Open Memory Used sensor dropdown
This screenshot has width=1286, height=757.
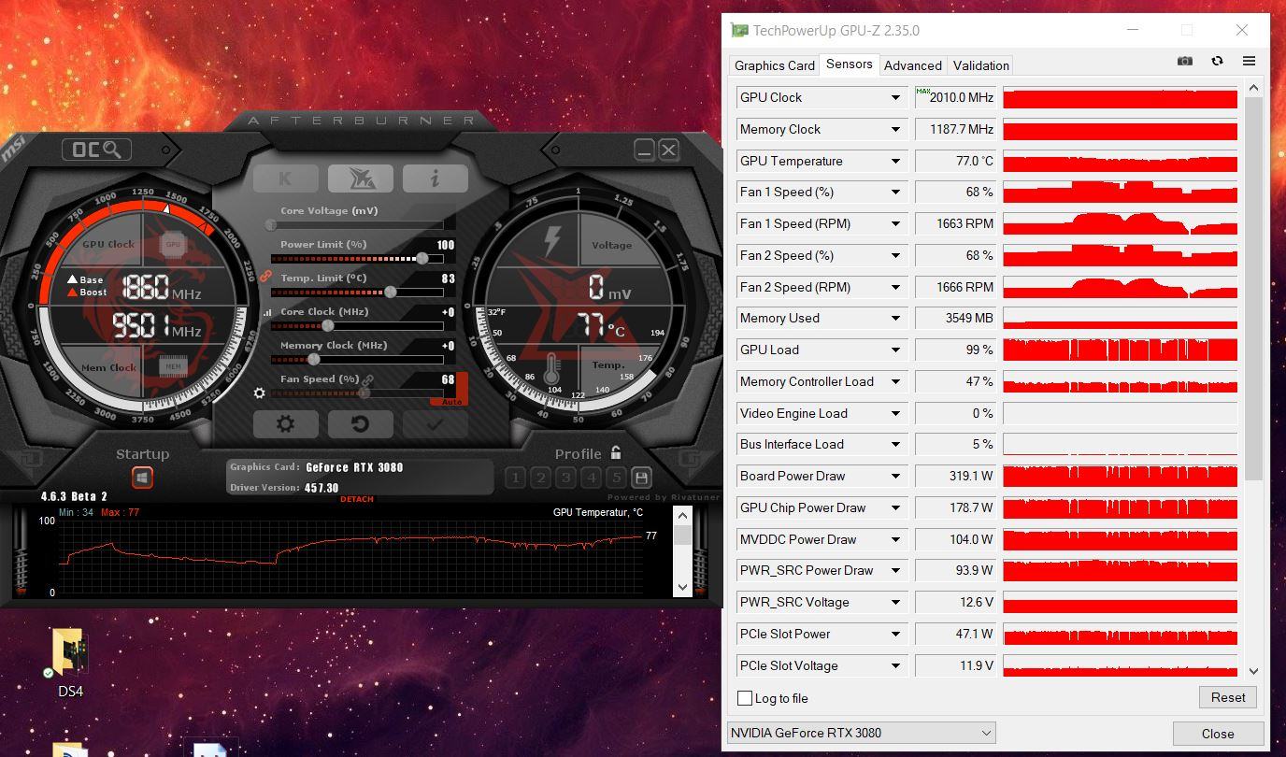895,318
